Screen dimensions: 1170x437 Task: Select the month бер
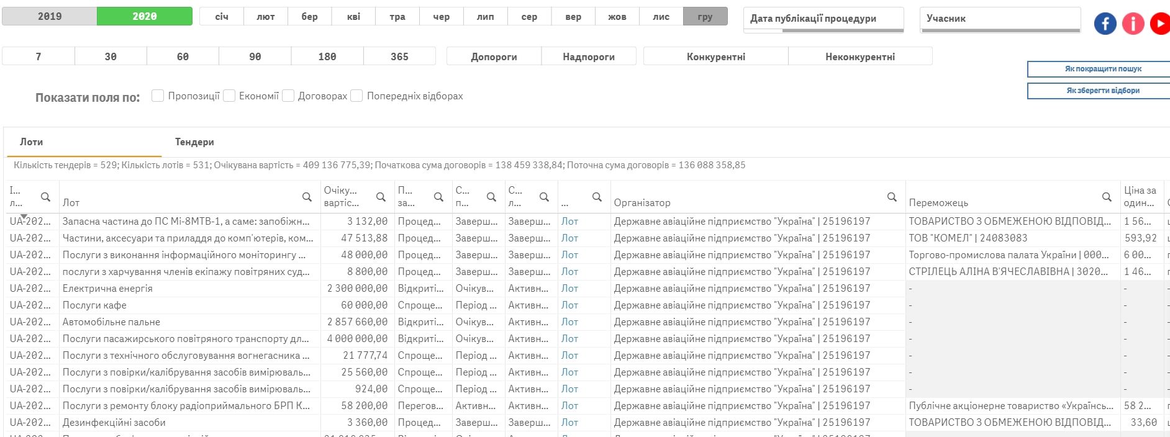(310, 17)
